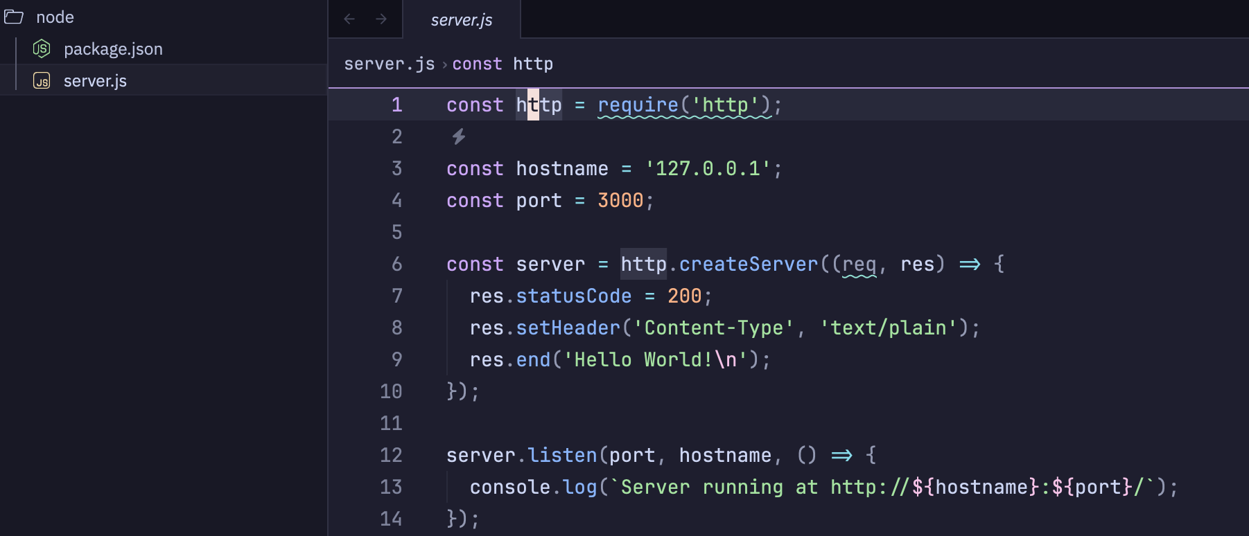Click the ${port} template expression

click(1092, 487)
